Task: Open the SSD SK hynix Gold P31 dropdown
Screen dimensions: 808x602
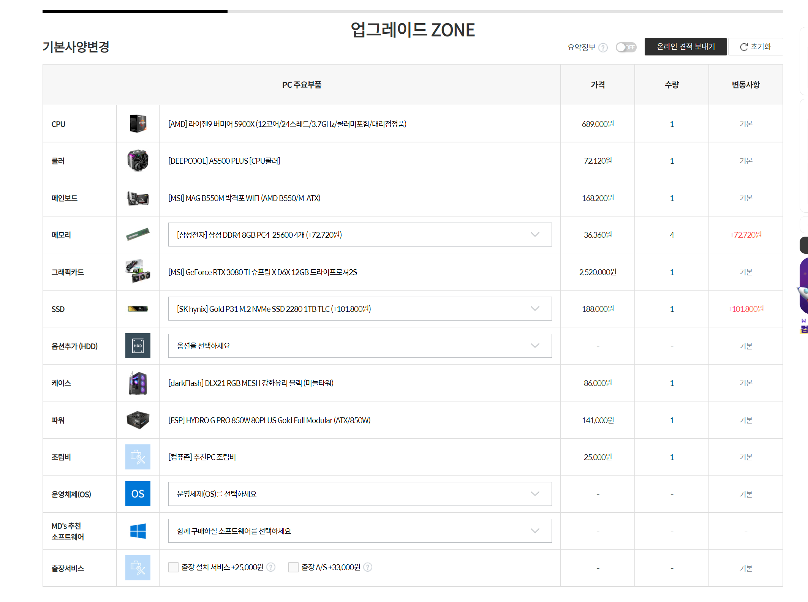Action: 360,309
